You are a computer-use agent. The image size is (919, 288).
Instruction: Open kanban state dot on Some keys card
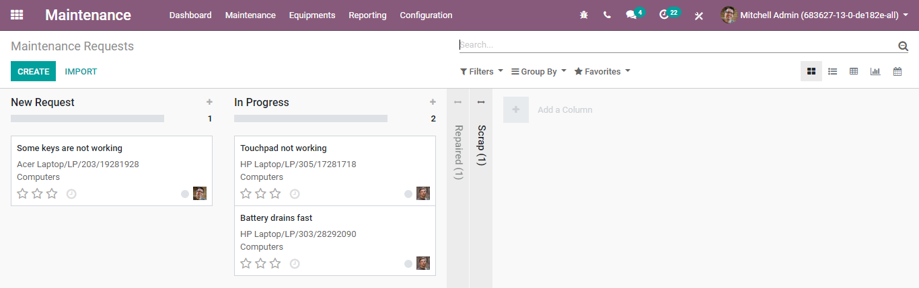pyautogui.click(x=185, y=194)
